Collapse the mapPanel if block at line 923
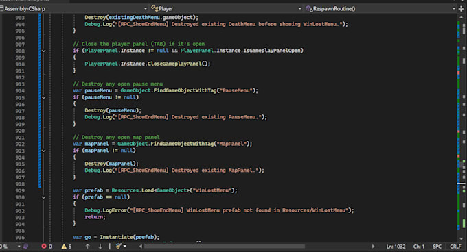This screenshot has height=252, width=467. pos(44,151)
